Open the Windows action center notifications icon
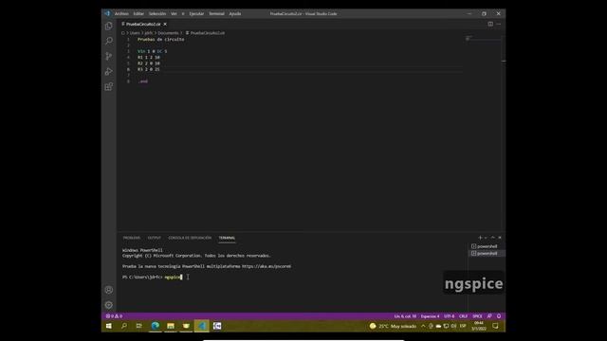The width and height of the screenshot is (607, 341). [495, 326]
